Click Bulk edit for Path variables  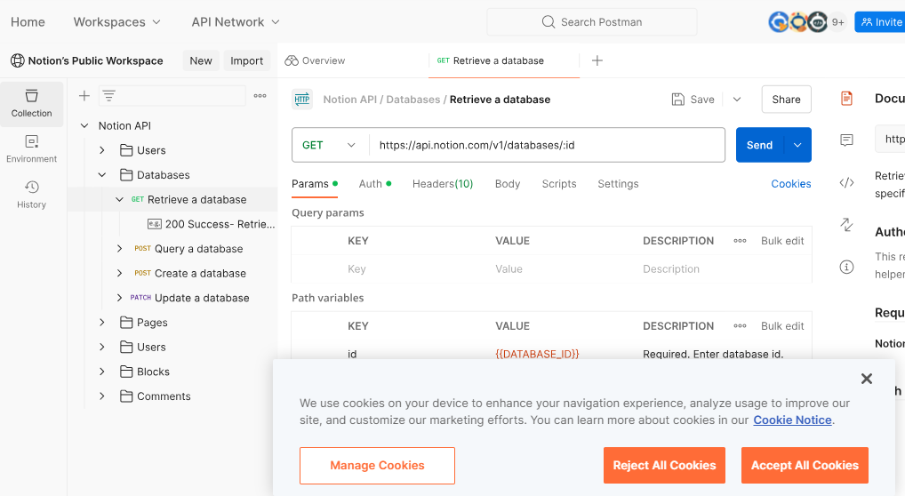tap(782, 326)
